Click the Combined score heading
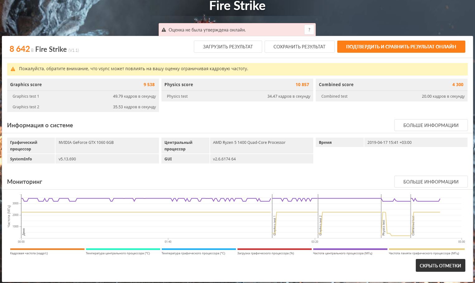The height and width of the screenshot is (283, 475). click(x=336, y=85)
